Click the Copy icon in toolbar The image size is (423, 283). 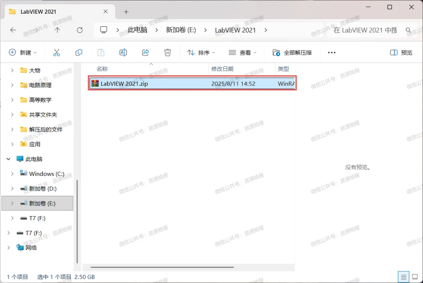[x=79, y=52]
